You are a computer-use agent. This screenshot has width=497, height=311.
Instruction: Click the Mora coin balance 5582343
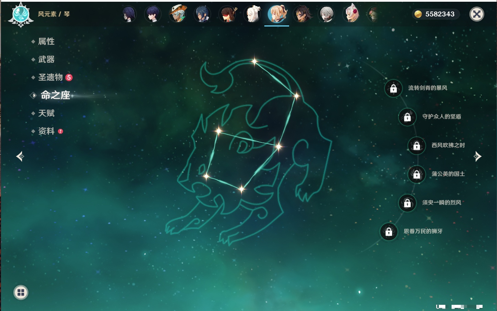pyautogui.click(x=435, y=14)
